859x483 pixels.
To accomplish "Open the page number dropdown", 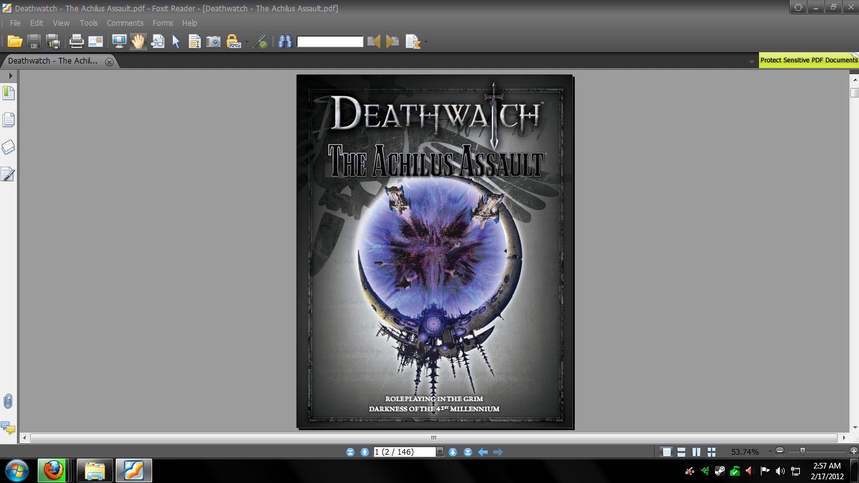I will tap(440, 452).
